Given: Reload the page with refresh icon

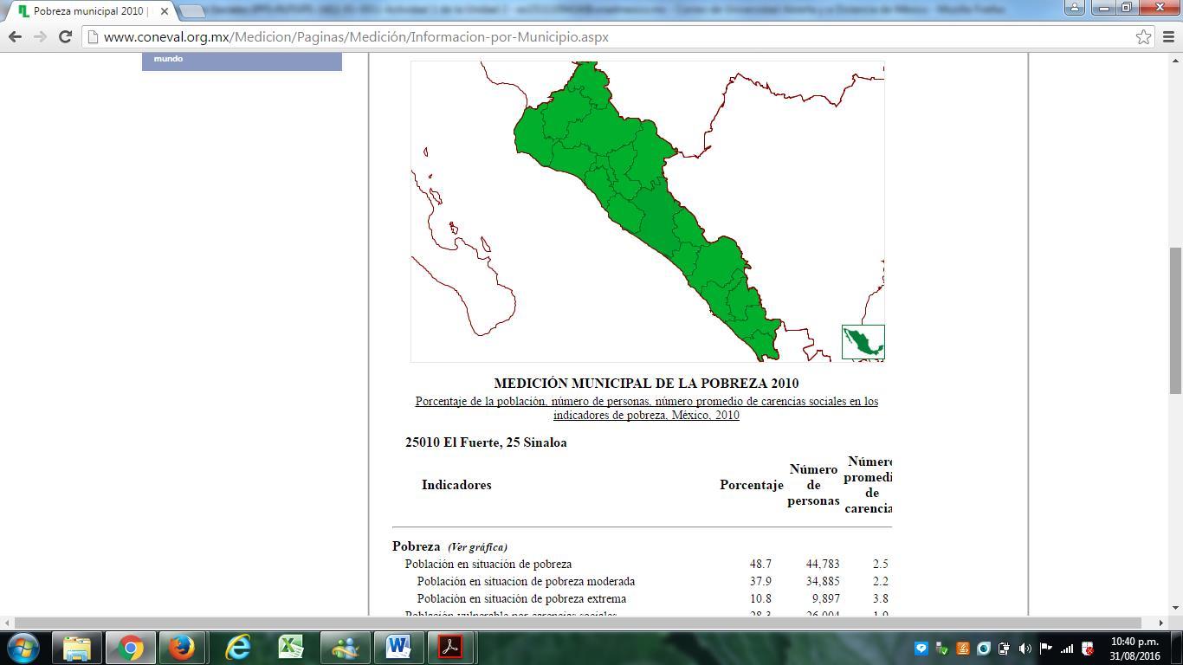Looking at the screenshot, I should coord(65,37).
